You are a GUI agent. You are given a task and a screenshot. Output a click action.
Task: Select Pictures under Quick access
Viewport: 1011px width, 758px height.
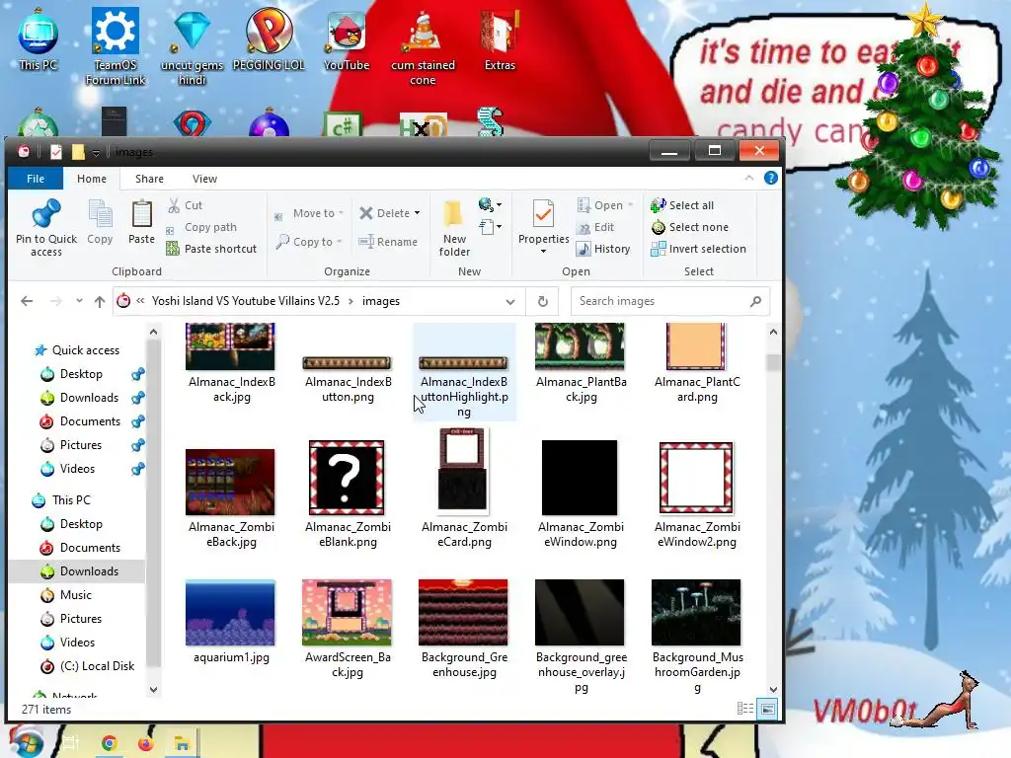81,445
